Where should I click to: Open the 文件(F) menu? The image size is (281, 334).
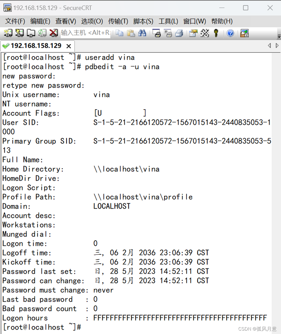15,21
